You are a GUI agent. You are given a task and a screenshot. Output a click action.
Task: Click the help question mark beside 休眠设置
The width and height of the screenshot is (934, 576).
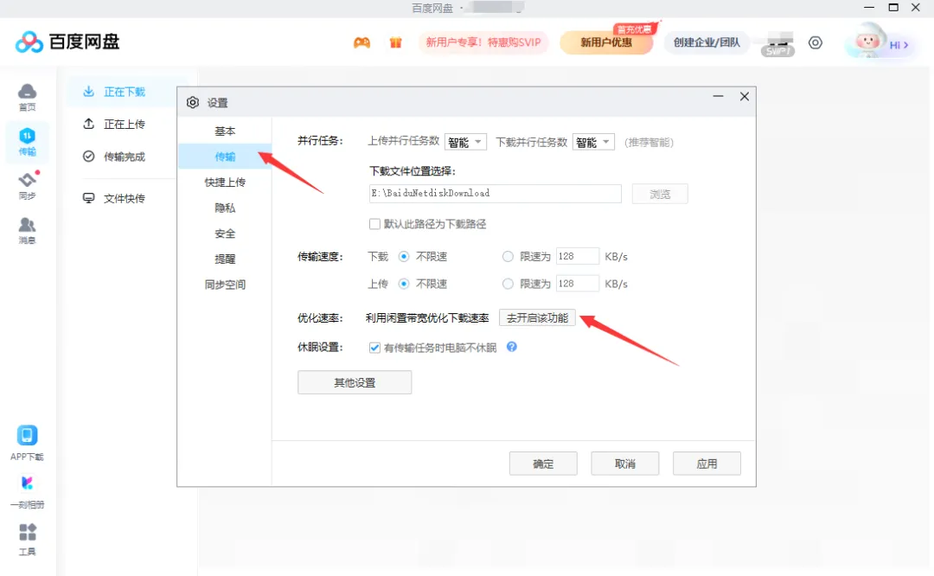pyautogui.click(x=512, y=347)
